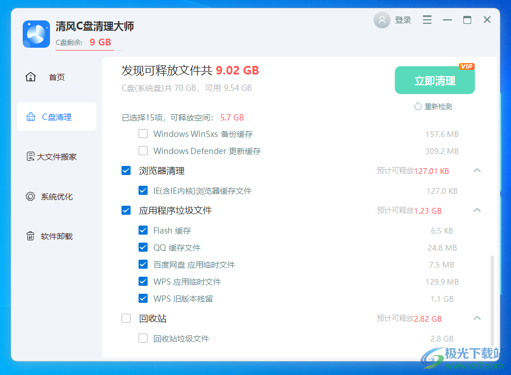Screen dimensions: 511x375
Task: Open the 首页 tab
Action: coord(56,77)
